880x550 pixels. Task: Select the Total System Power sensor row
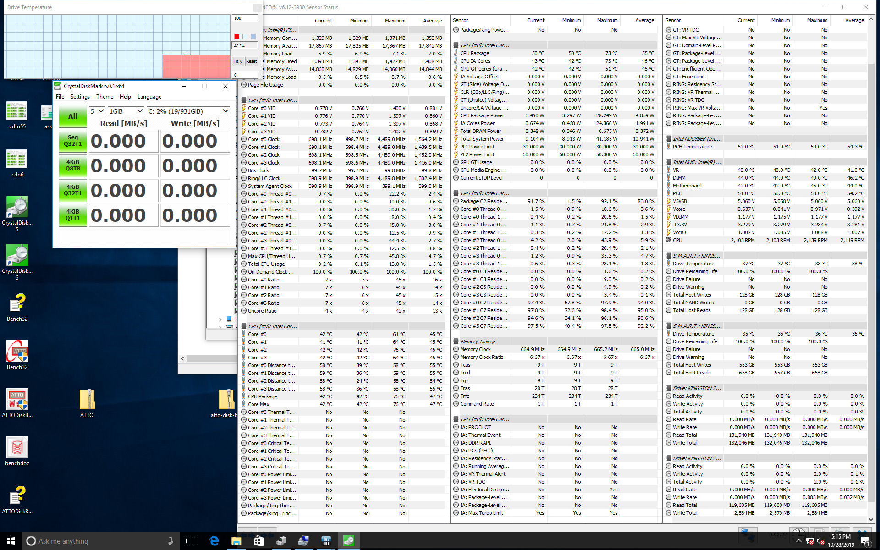point(555,139)
